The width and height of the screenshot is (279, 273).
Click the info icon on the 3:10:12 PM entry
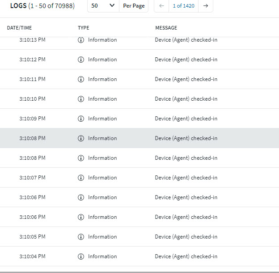[x=81, y=60]
